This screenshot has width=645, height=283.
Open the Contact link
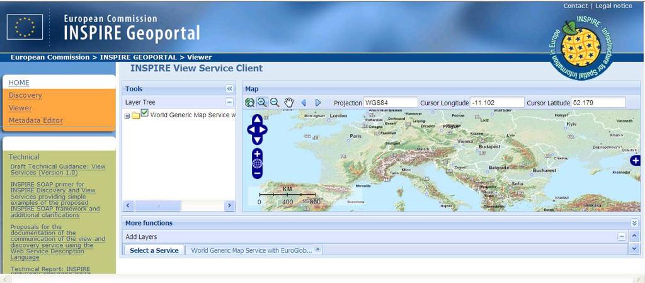[x=576, y=6]
